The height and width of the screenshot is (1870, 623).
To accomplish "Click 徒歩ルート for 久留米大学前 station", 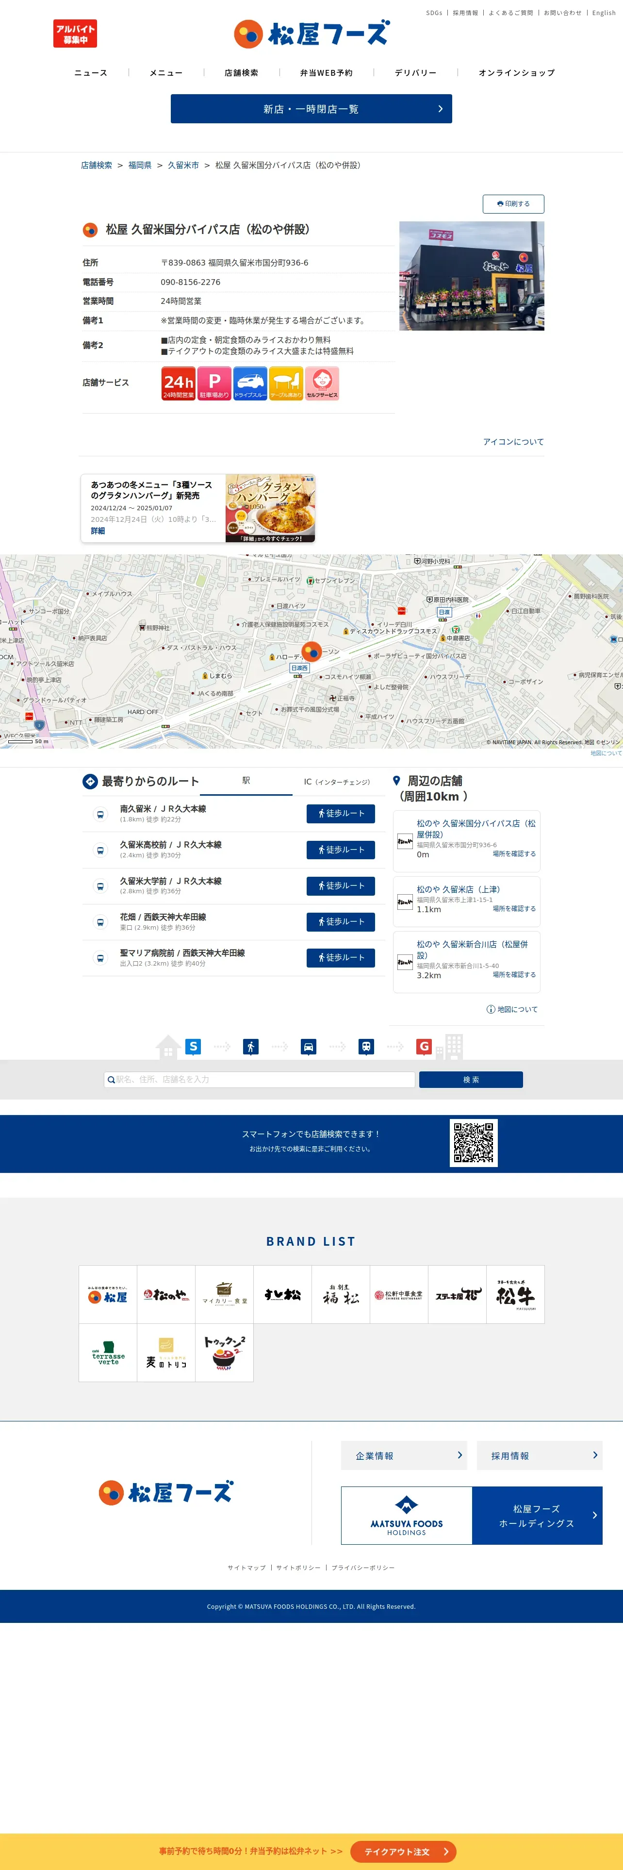I will (341, 885).
